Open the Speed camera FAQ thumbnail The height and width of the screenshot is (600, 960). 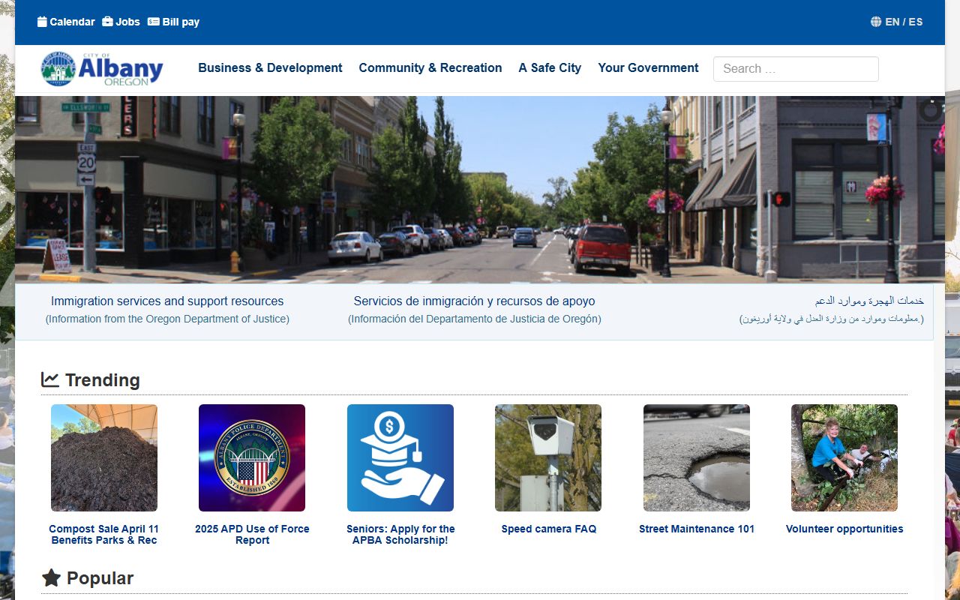[548, 457]
